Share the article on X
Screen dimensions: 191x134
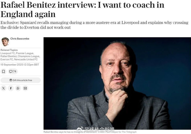click(4, 88)
